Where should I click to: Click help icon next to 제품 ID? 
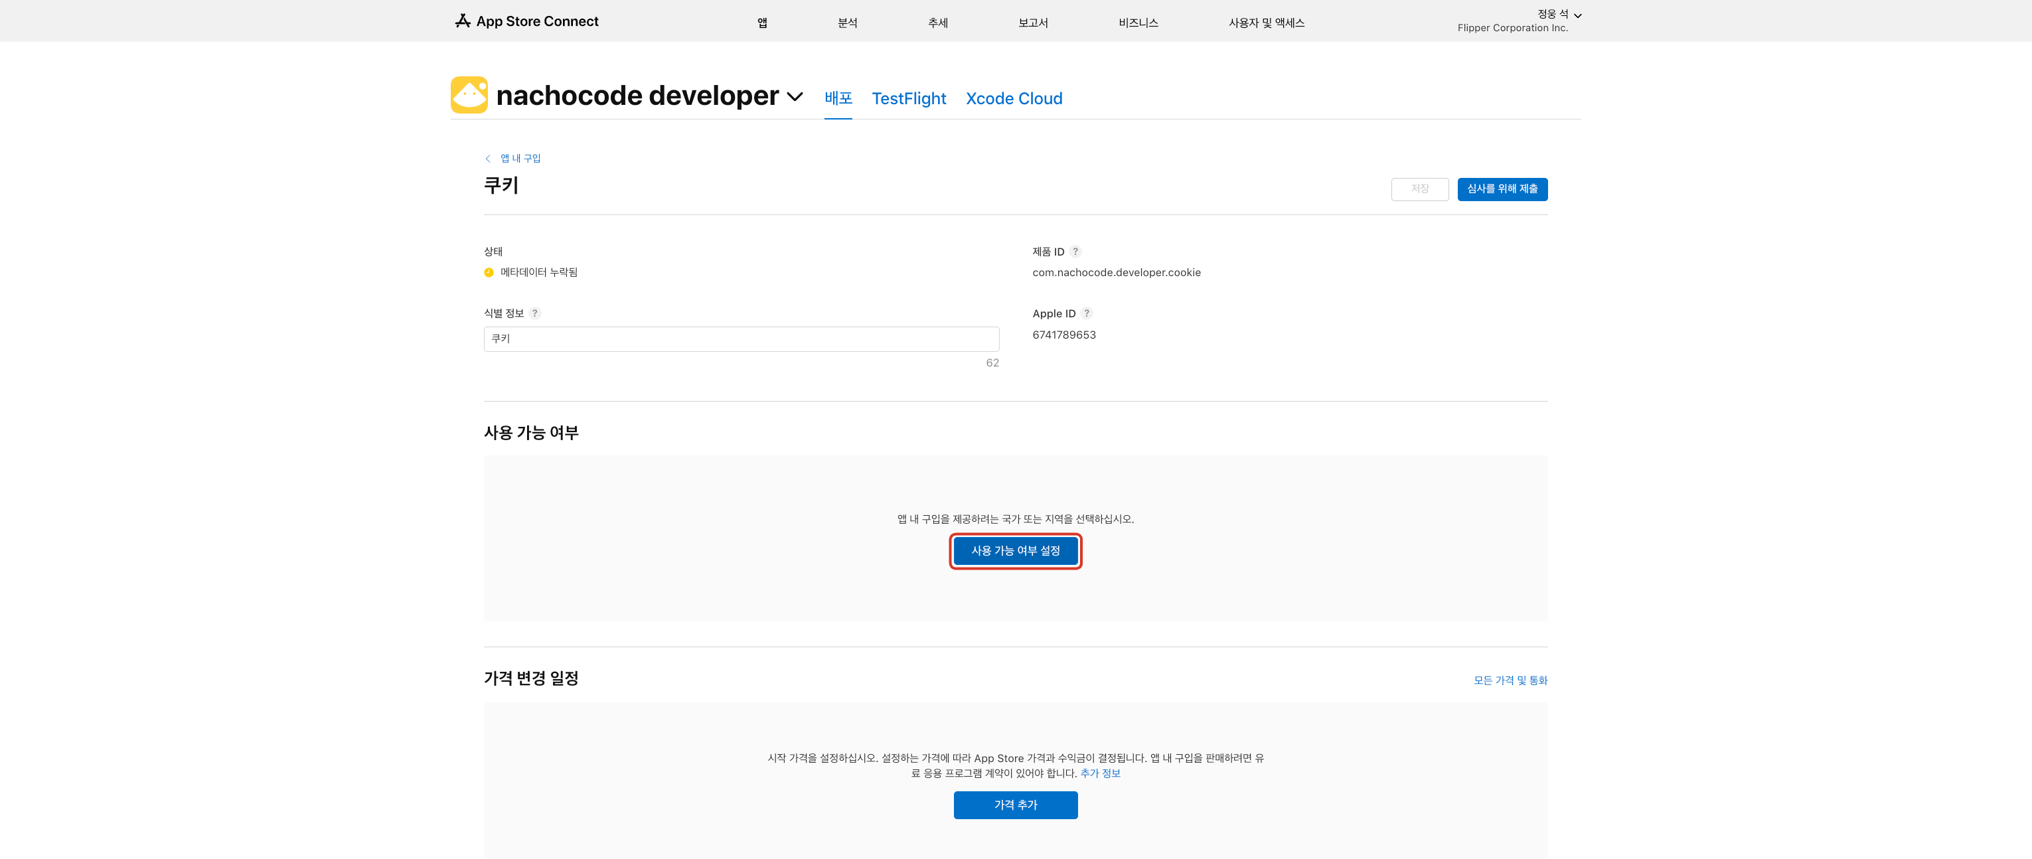(1075, 252)
